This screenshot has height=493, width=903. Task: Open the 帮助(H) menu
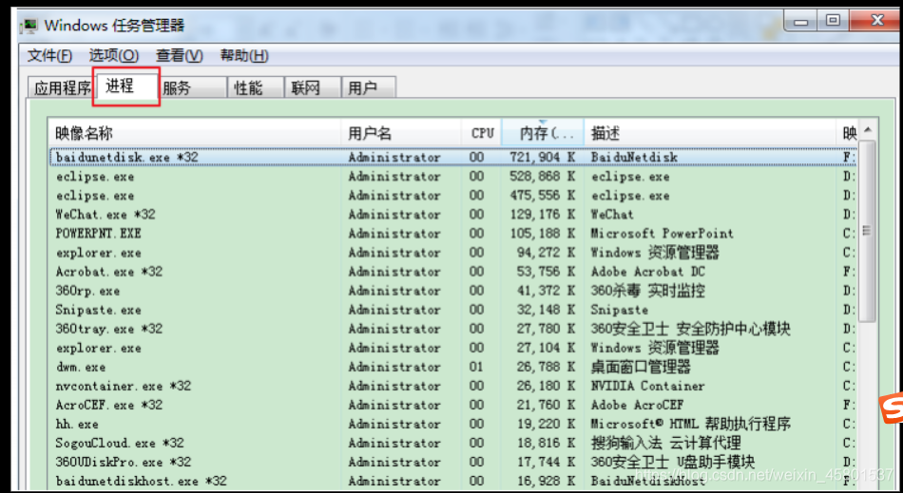pyautogui.click(x=244, y=56)
